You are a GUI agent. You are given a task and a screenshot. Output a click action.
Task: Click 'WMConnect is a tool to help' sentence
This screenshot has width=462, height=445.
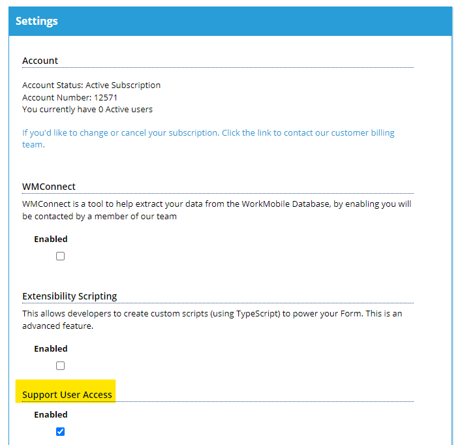(x=217, y=204)
